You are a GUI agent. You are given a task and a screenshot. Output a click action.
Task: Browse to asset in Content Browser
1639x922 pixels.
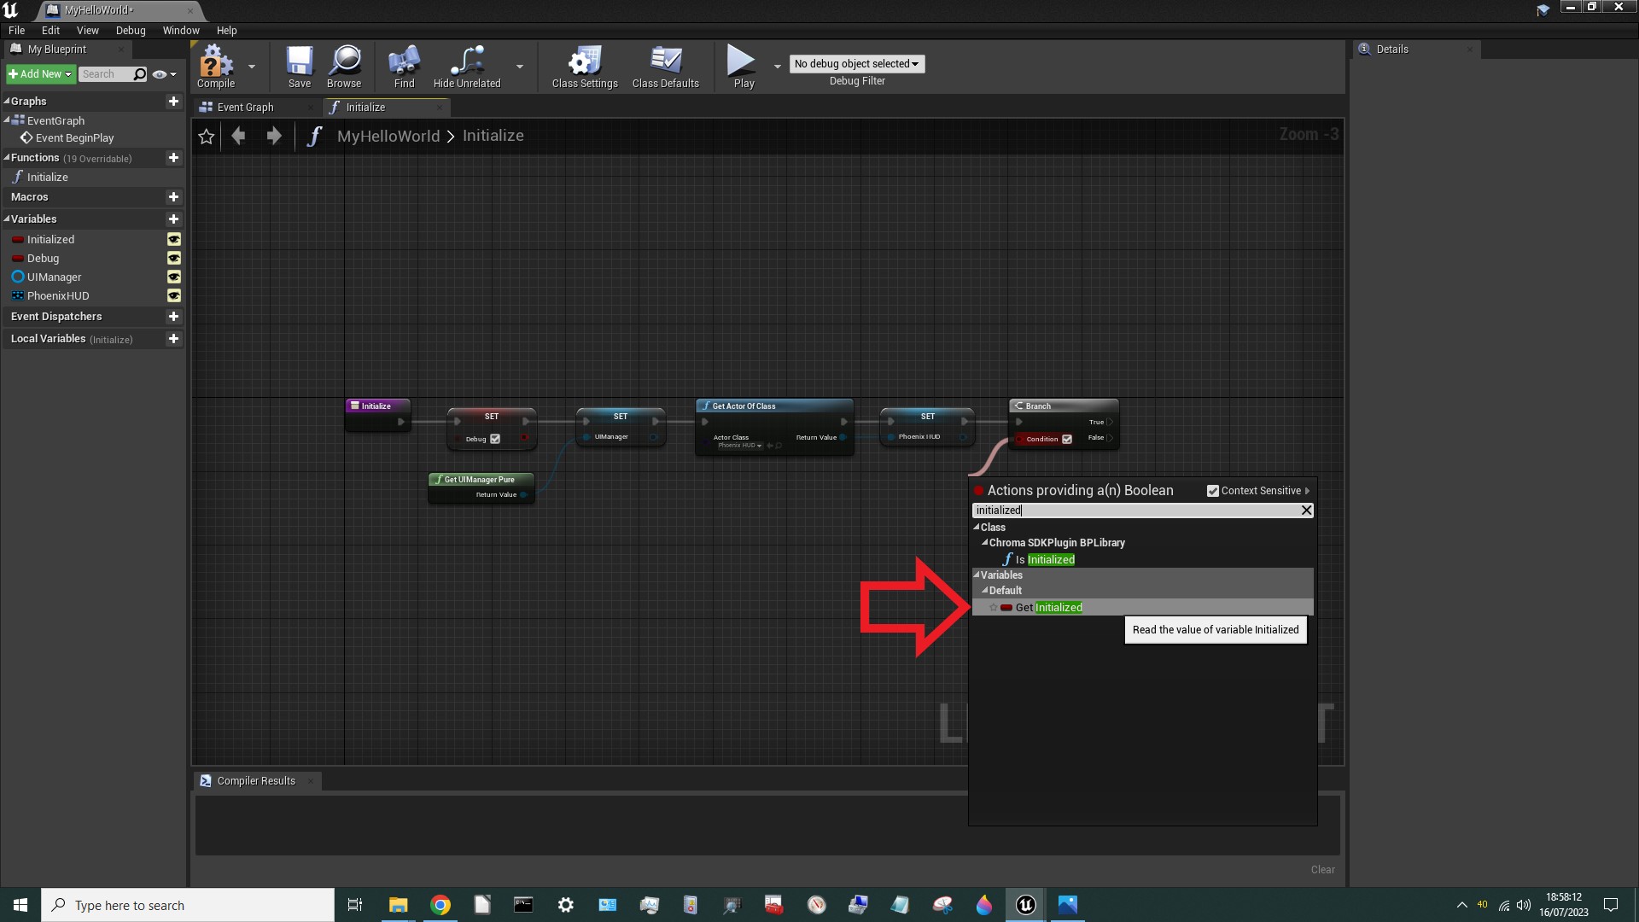point(344,67)
